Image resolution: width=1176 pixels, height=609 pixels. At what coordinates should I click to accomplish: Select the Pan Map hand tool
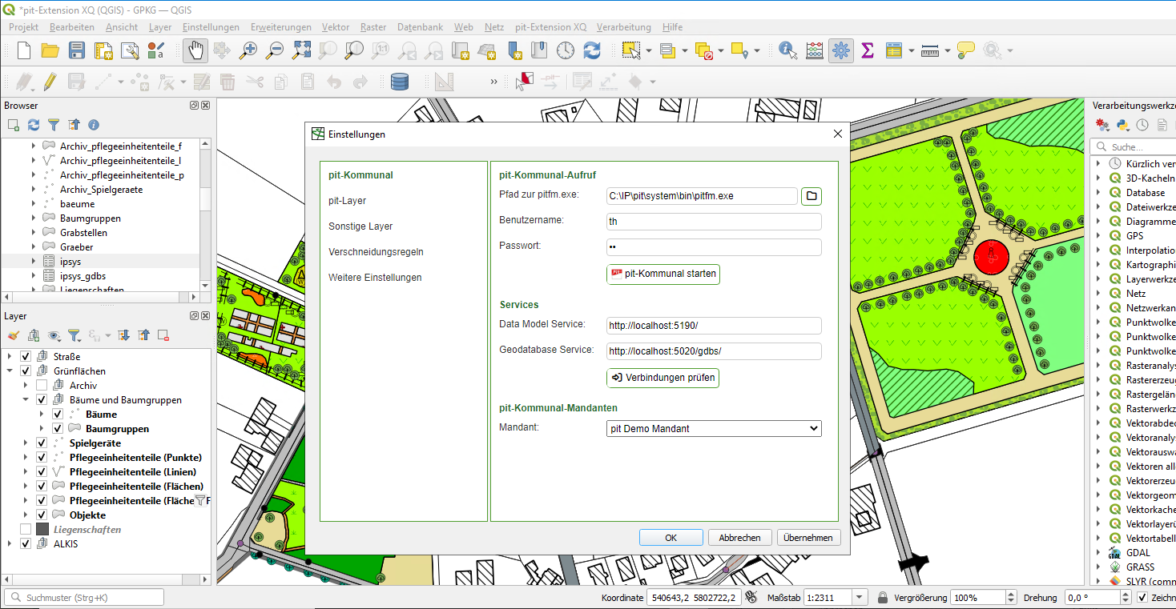(195, 50)
